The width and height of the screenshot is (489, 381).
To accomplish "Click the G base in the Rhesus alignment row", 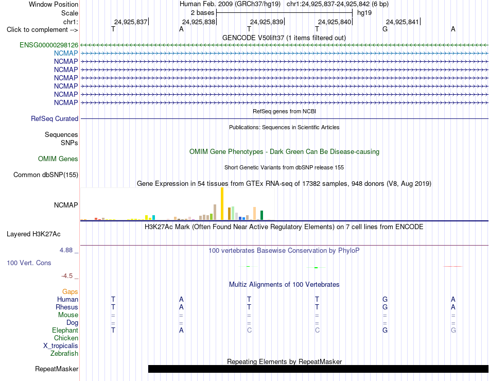I will click(x=385, y=307).
